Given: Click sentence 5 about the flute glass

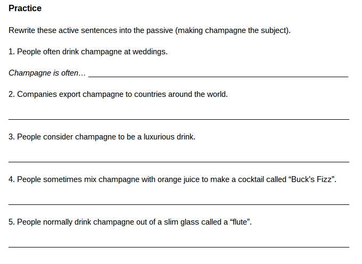Looking at the screenshot, I should click(130, 222).
